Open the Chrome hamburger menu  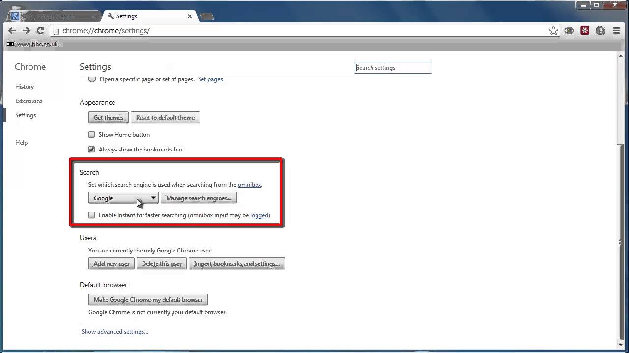[x=617, y=31]
